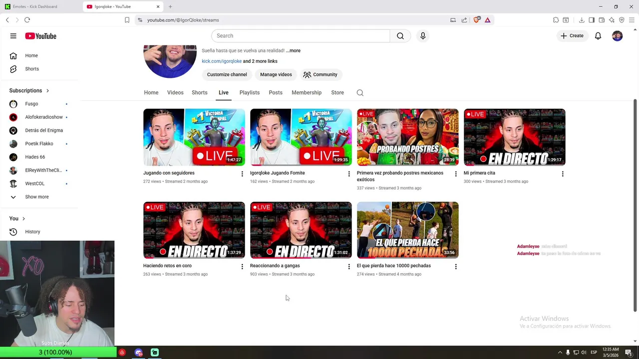Screen dimensions: 639x359
Task: Open options menu for Jugando con seguidores
Action: pyautogui.click(x=242, y=174)
